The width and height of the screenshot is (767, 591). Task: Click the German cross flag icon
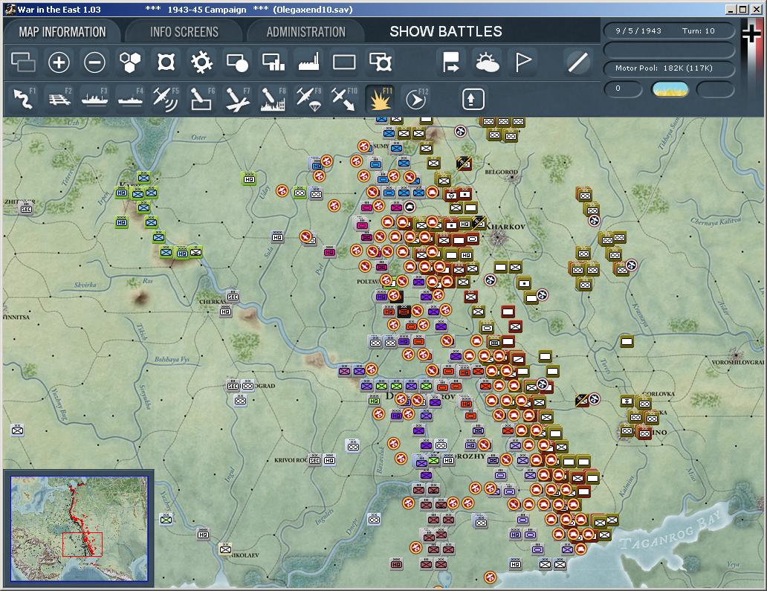pos(751,34)
